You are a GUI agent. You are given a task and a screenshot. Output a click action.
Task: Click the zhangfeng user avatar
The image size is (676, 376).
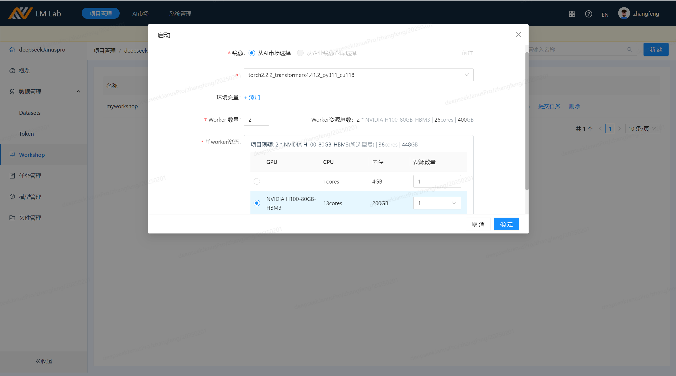tap(624, 13)
